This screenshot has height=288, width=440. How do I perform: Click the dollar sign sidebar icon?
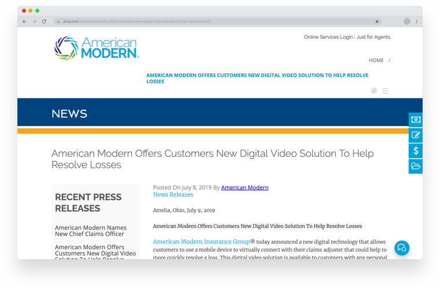click(x=416, y=150)
